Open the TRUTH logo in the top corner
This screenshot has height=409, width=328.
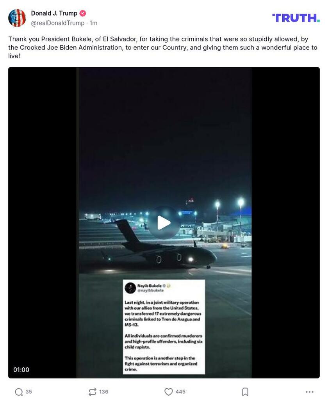point(296,17)
